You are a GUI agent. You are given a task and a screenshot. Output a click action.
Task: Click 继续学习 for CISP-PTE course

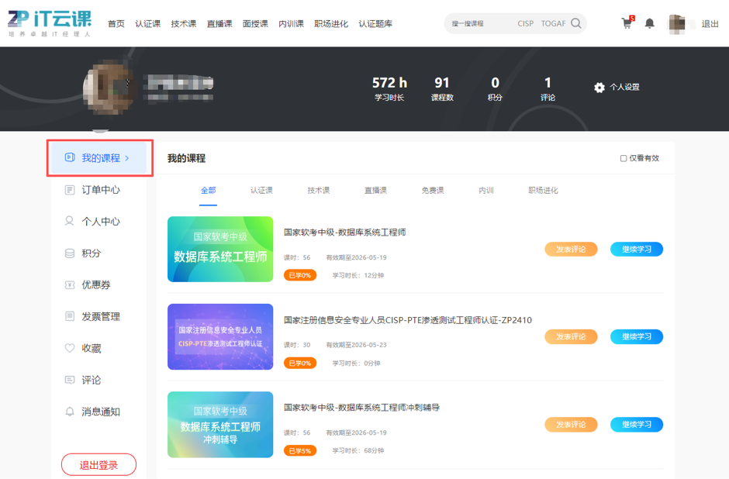[636, 337]
